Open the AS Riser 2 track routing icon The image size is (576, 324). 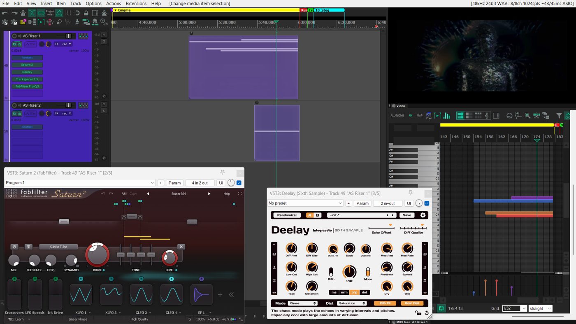pos(83,105)
